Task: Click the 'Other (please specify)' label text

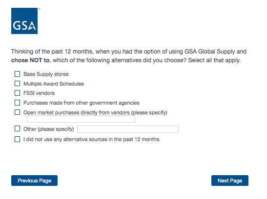Action: point(49,129)
